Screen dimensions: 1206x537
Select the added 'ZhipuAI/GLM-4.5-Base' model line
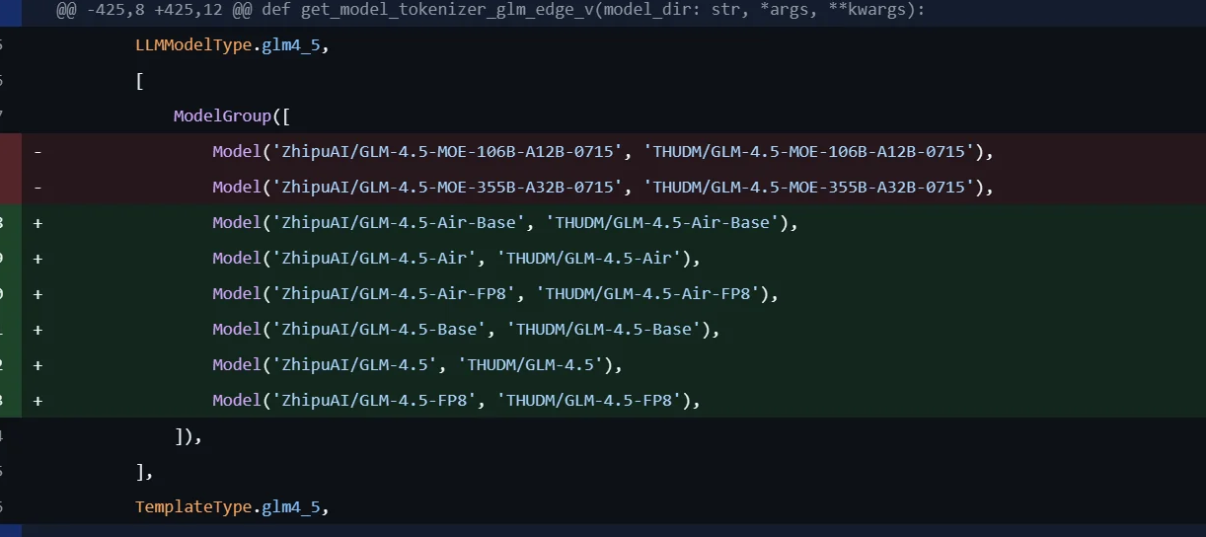click(x=603, y=330)
